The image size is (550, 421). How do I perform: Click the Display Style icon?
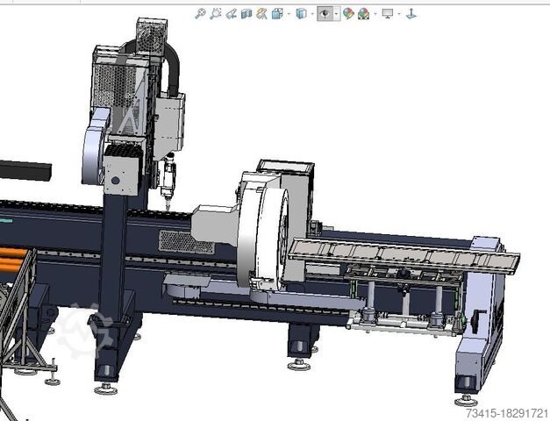[301, 13]
